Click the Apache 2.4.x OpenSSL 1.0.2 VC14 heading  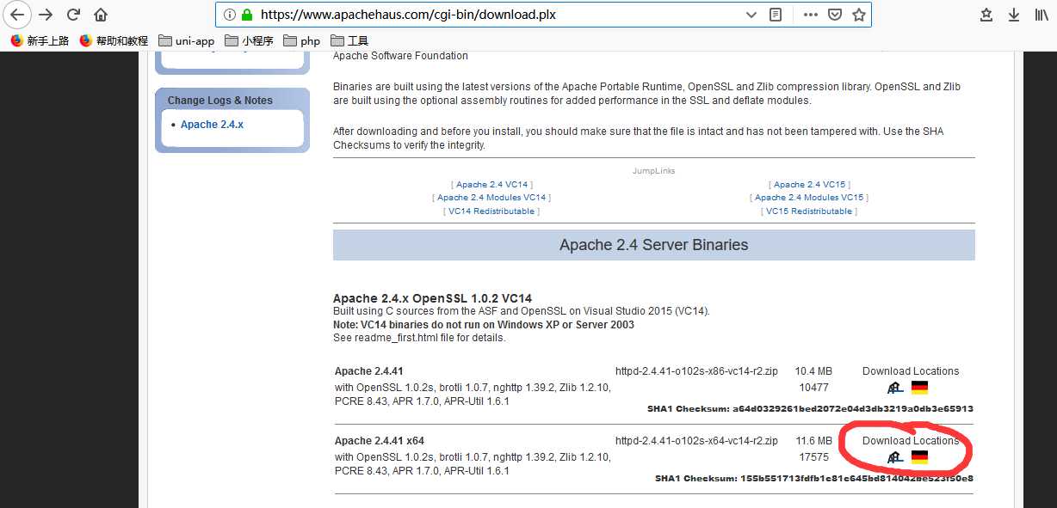(433, 298)
